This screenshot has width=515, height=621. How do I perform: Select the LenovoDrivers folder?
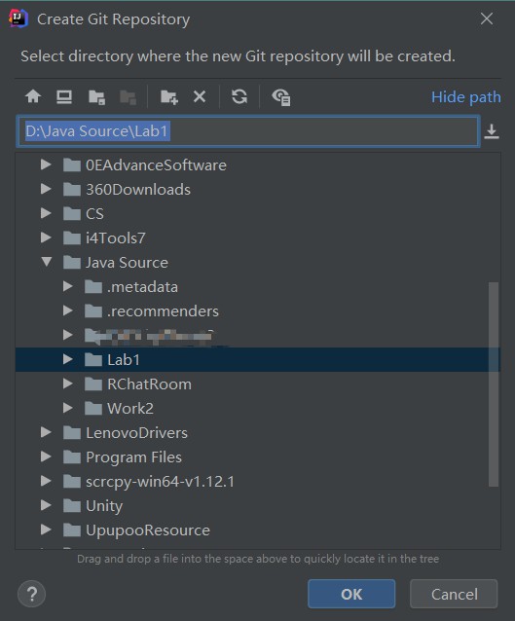(x=126, y=433)
